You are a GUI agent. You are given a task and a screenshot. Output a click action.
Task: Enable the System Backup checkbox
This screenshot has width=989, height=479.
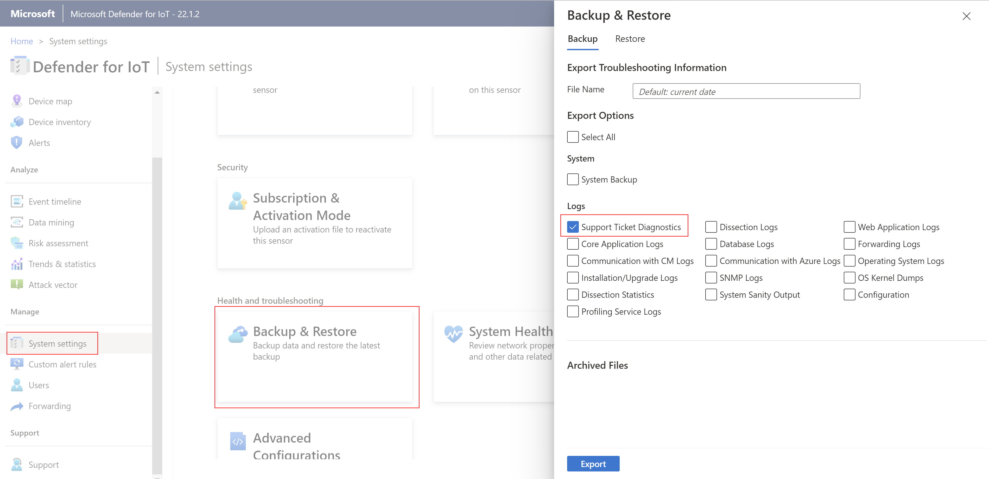point(572,179)
